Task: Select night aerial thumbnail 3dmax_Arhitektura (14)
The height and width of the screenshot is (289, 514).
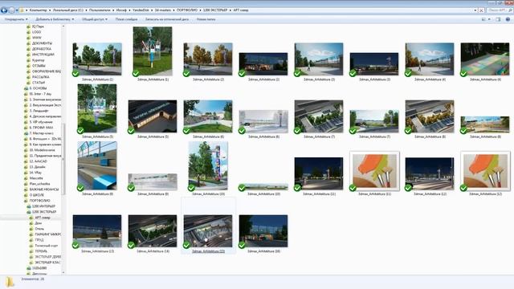Action: click(x=153, y=231)
